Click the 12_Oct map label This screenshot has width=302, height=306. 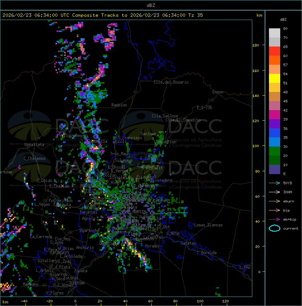pyautogui.click(x=163, y=227)
